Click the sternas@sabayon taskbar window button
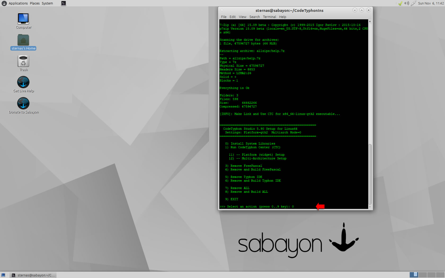The height and width of the screenshot is (278, 445). 33,275
